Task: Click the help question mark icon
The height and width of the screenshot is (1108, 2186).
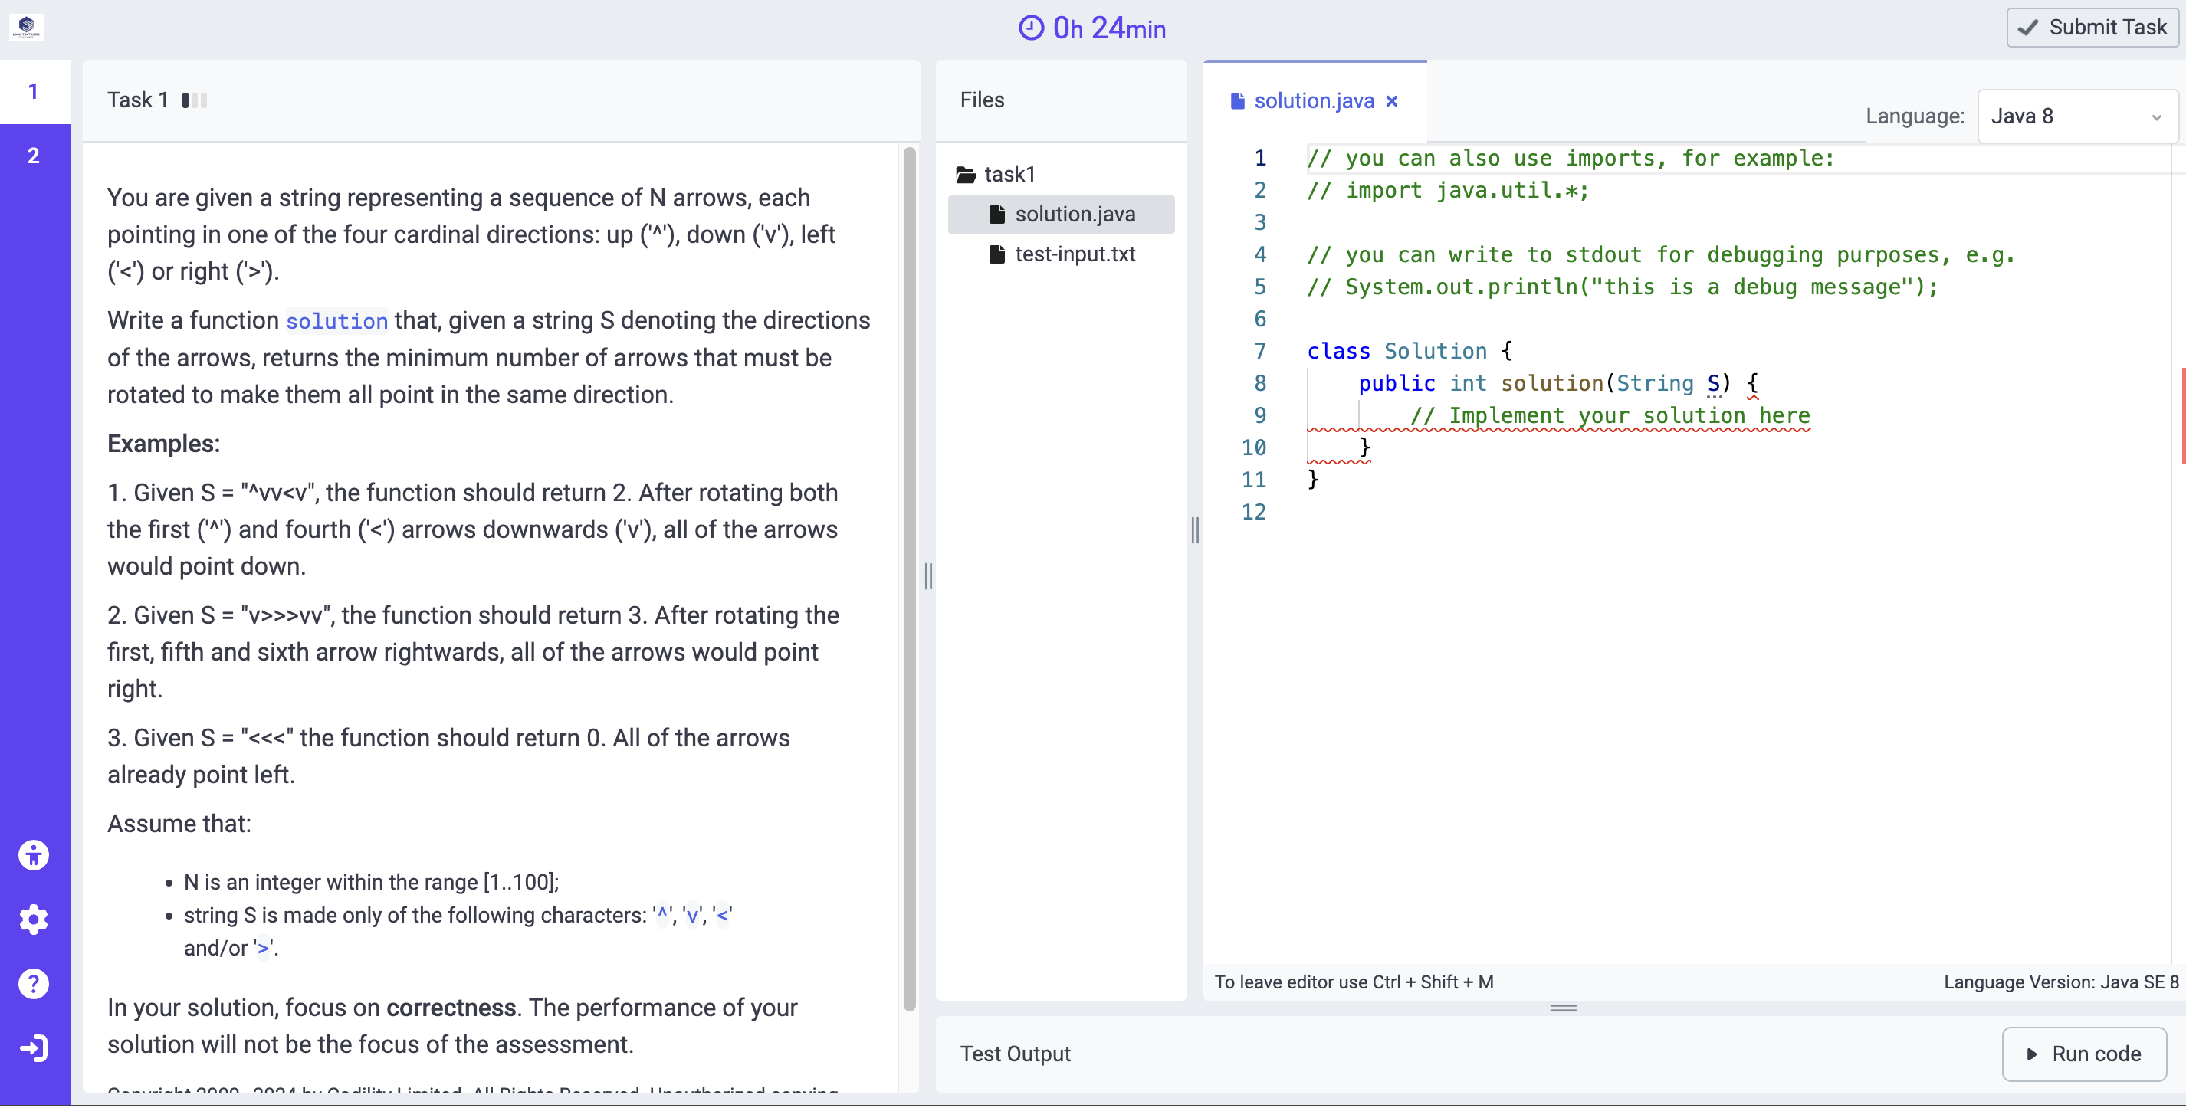Action: [34, 984]
